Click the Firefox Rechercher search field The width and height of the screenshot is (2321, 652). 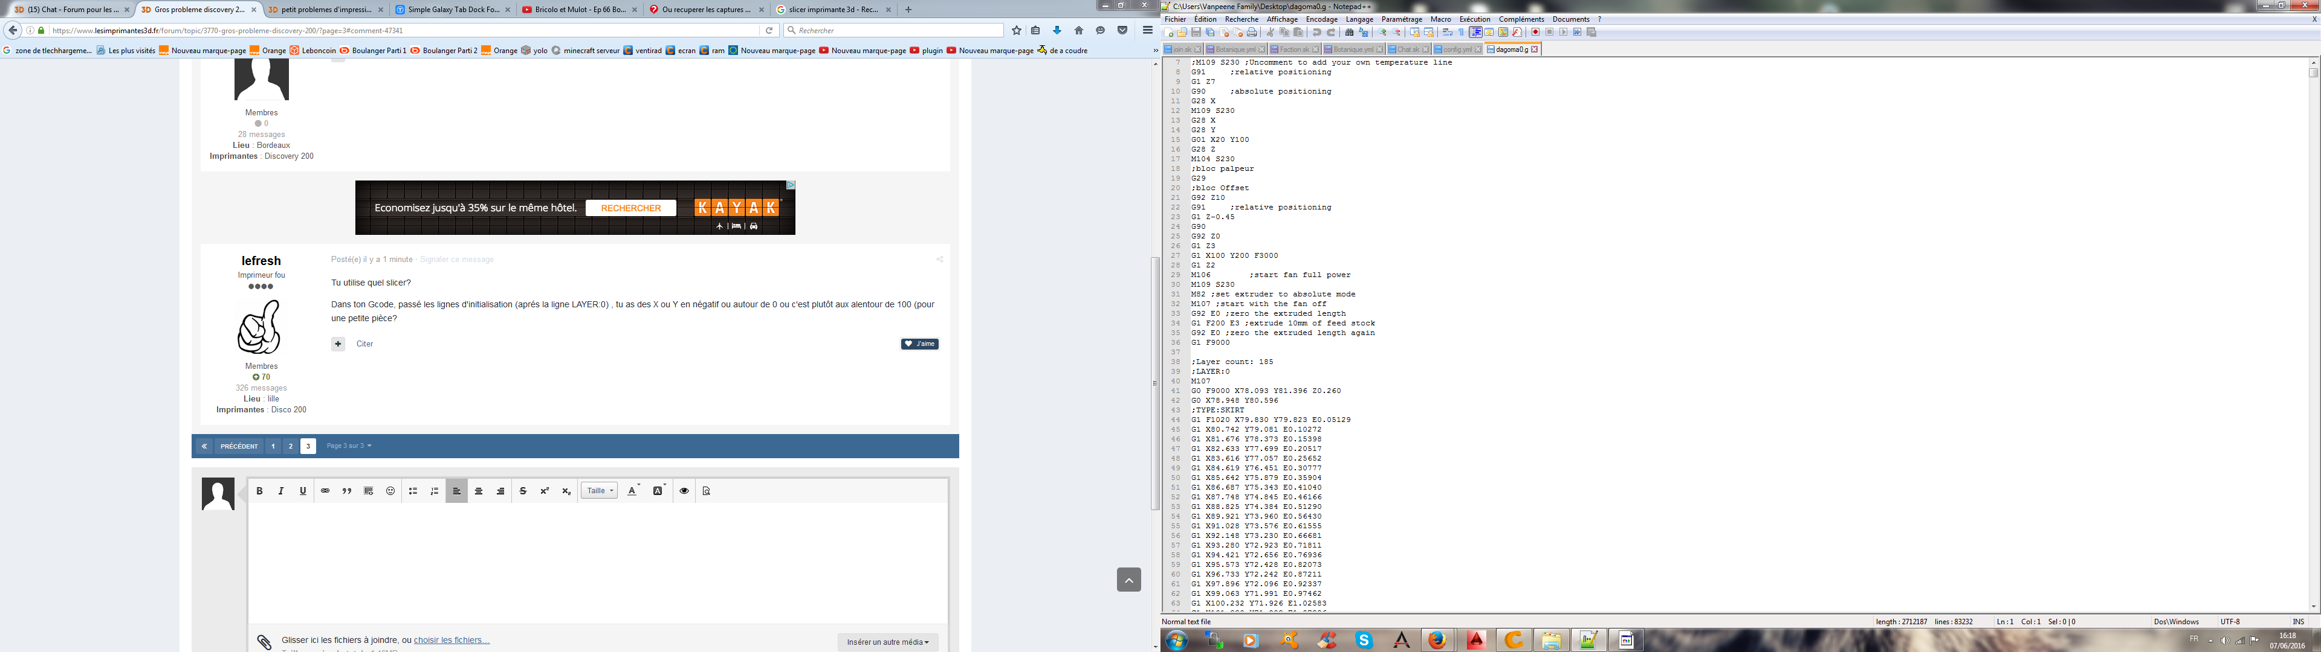click(894, 31)
